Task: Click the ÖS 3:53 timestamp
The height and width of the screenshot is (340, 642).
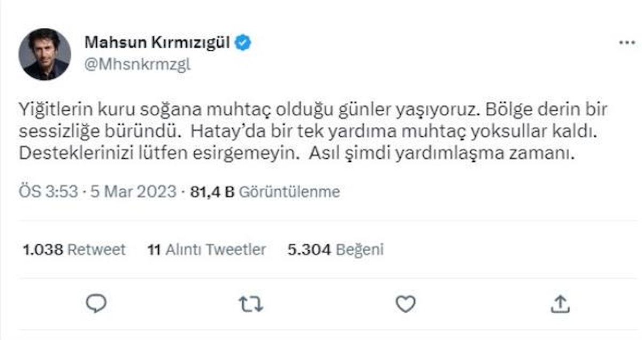Action: [49, 191]
